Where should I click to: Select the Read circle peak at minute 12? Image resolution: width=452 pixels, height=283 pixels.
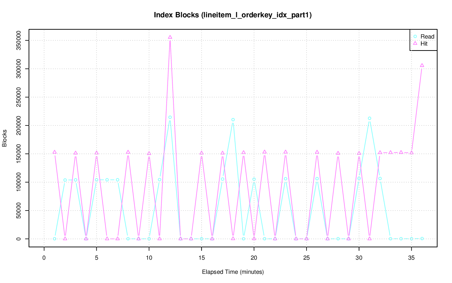pos(170,117)
